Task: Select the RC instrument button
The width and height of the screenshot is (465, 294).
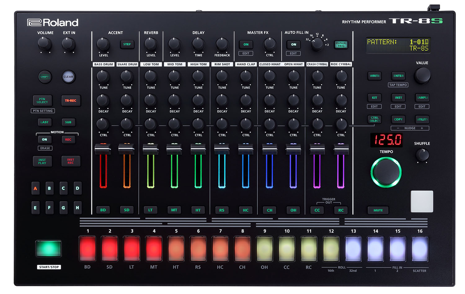Action: (341, 210)
